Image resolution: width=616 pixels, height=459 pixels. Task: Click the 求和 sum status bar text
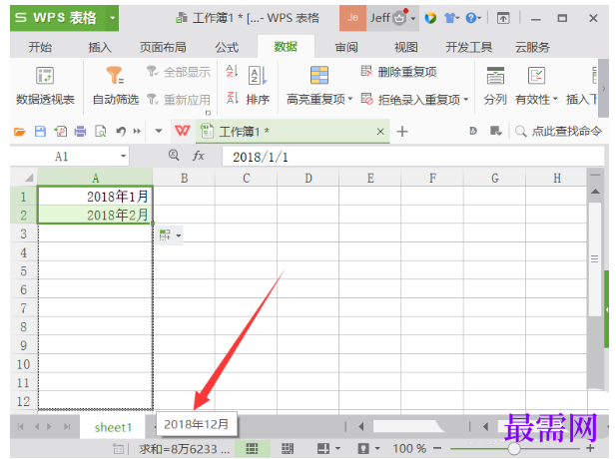coord(184,448)
